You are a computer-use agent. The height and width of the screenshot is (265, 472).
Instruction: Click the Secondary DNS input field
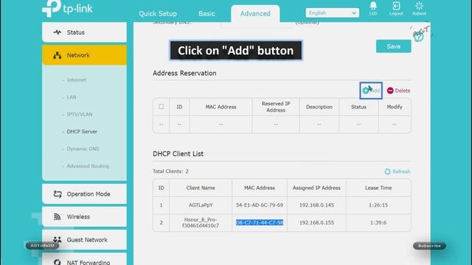click(x=256, y=24)
